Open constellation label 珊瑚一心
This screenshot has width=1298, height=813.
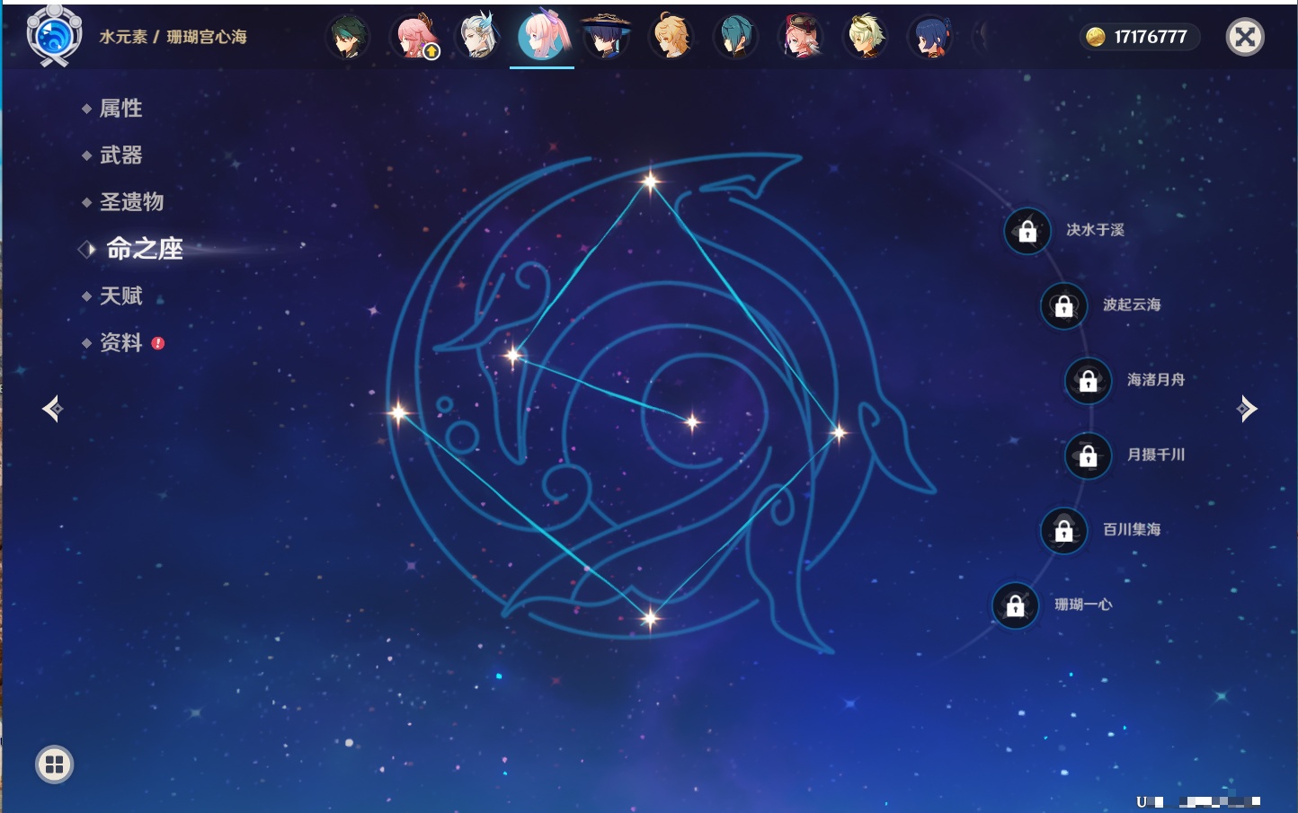pos(1083,605)
